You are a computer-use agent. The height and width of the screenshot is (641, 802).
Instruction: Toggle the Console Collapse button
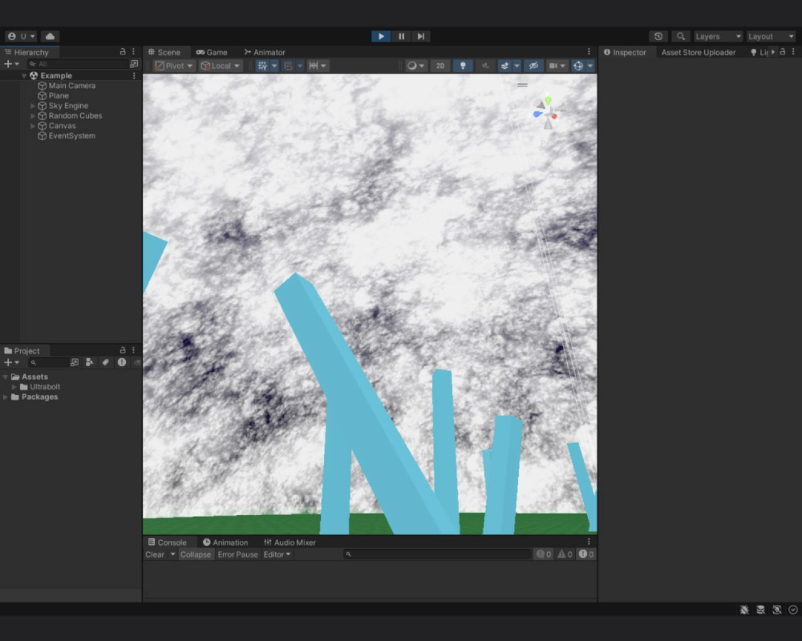coord(195,555)
